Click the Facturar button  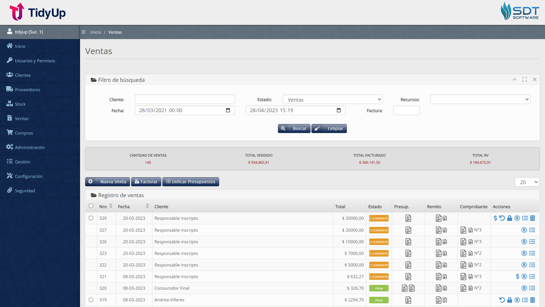[x=146, y=182]
